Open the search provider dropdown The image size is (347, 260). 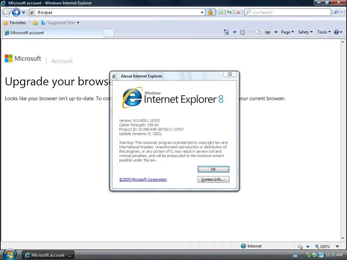tap(342, 13)
